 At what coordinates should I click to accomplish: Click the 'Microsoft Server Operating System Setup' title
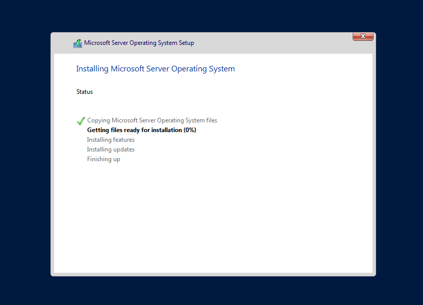(x=139, y=43)
